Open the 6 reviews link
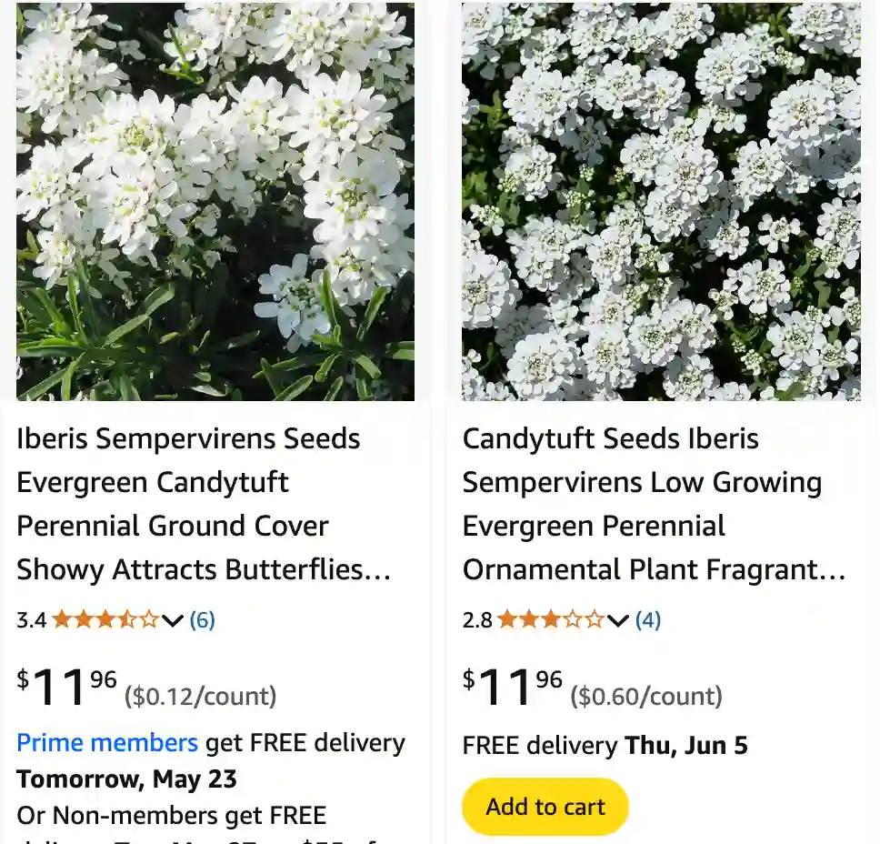This screenshot has width=880, height=844. coord(202,620)
